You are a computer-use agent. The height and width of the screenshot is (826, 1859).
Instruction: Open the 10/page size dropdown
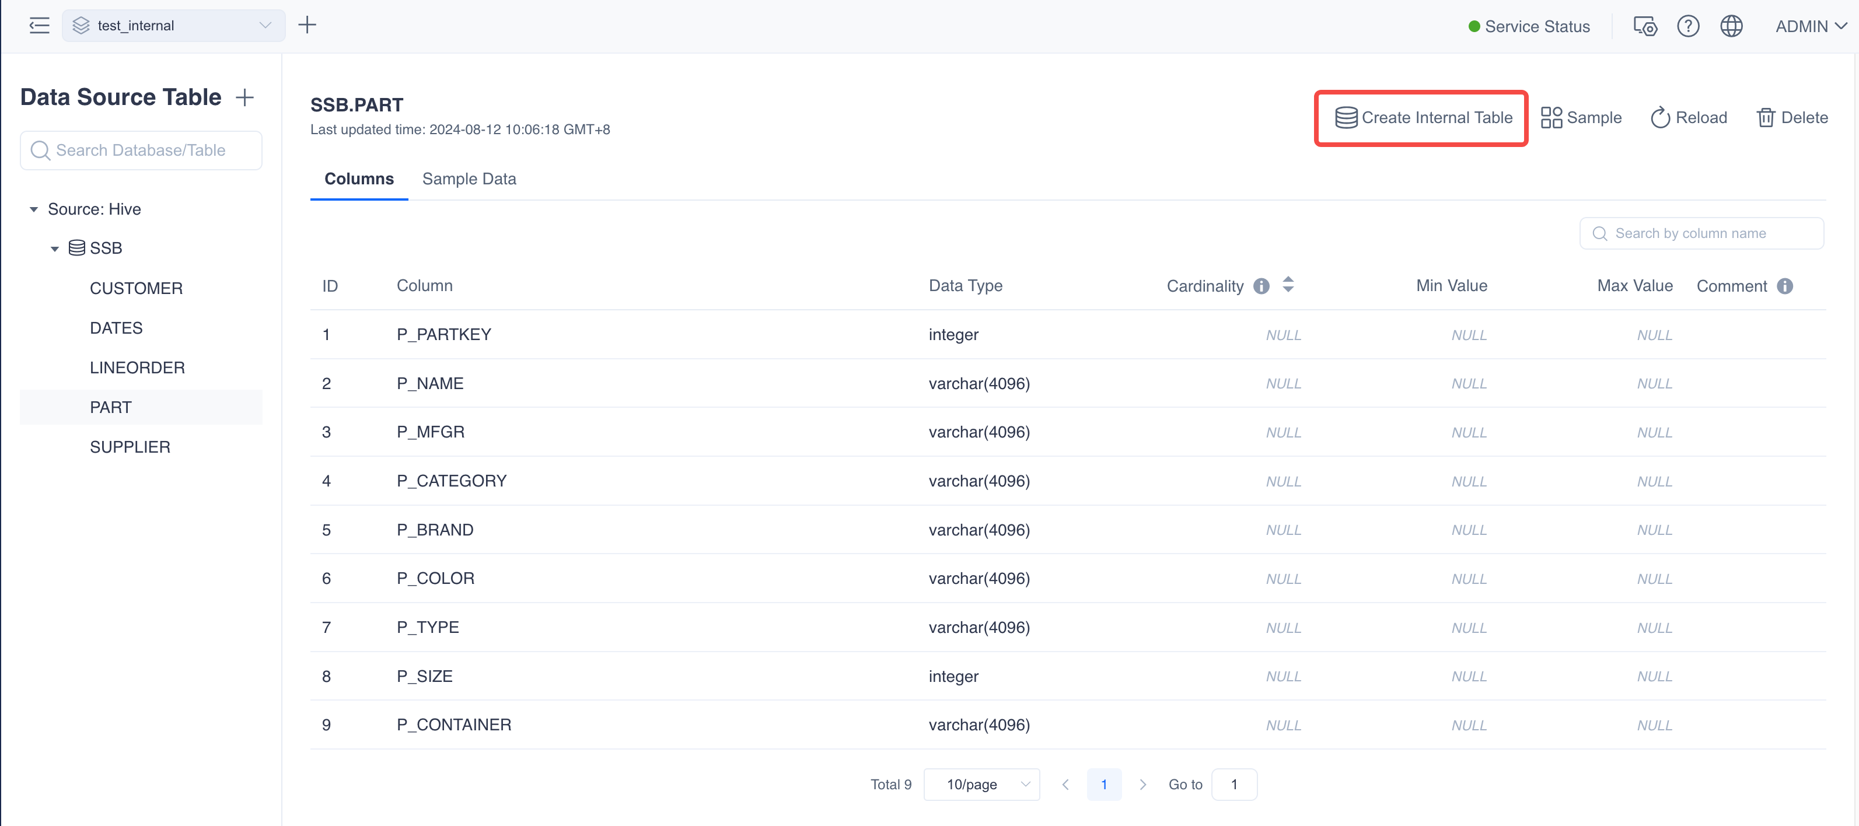[x=981, y=784]
